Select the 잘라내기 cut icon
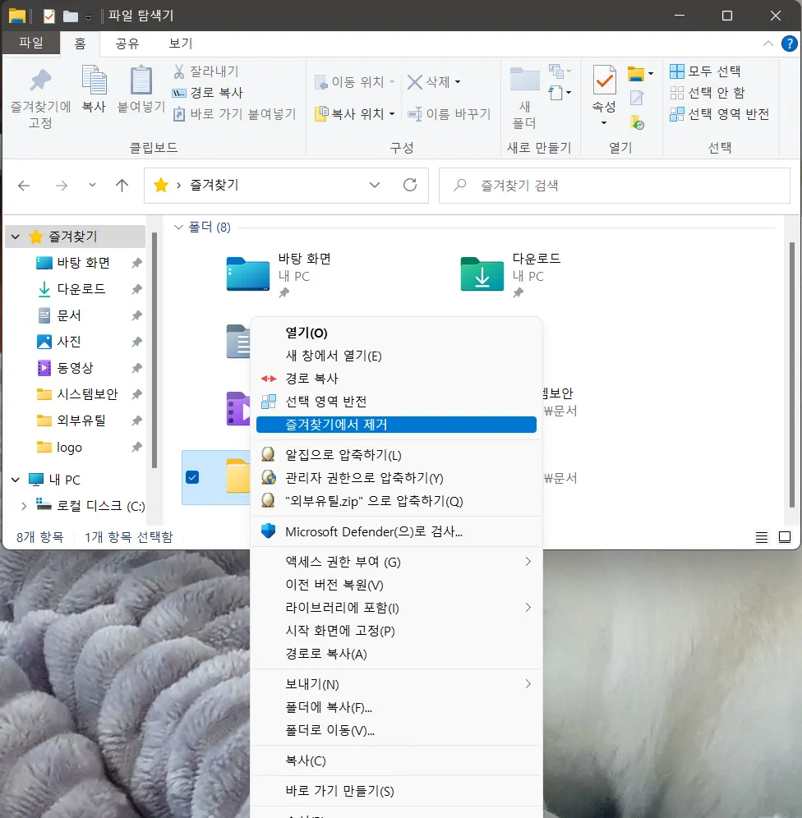 [x=181, y=71]
